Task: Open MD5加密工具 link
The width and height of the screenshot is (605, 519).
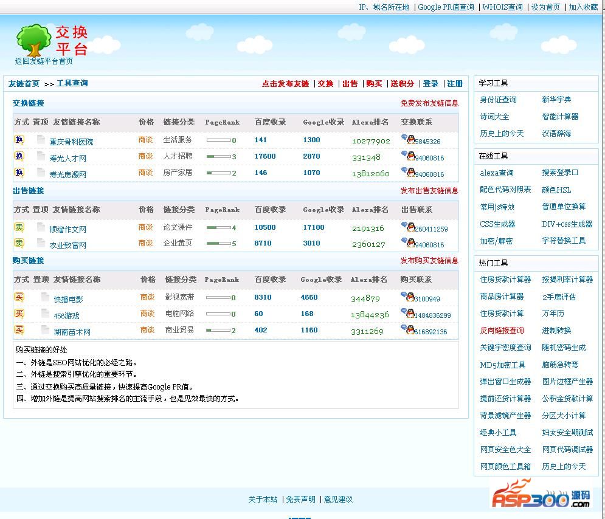Action: pos(503,365)
